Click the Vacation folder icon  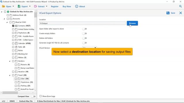pos(16,72)
